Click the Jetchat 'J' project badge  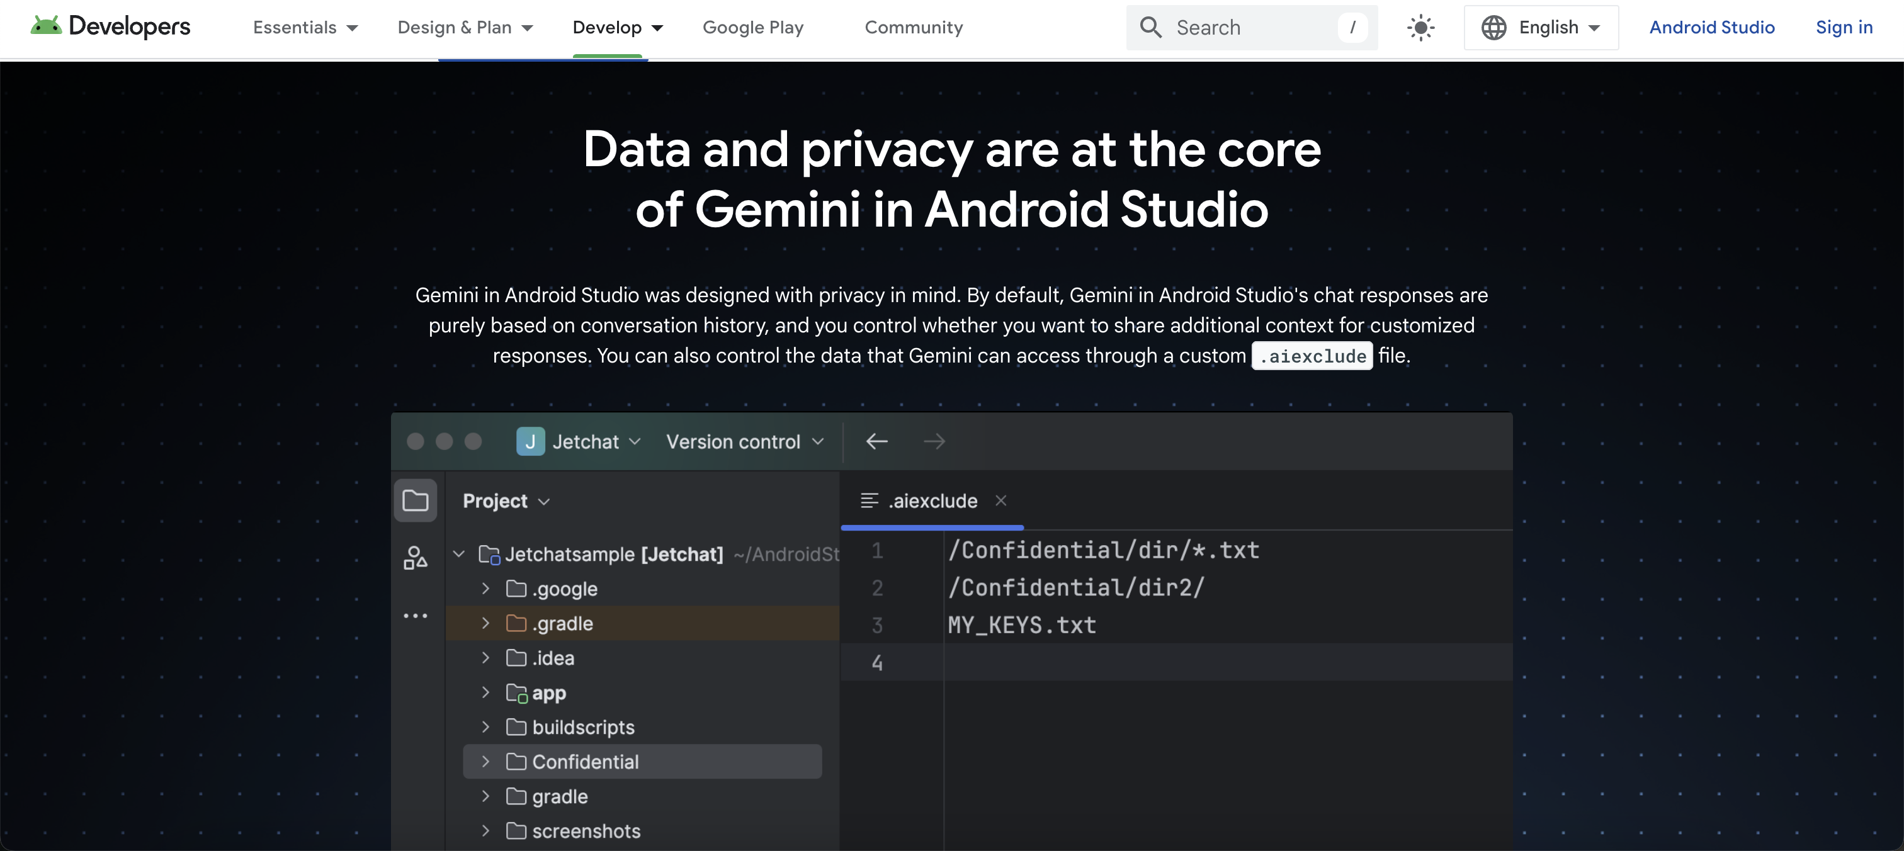tap(530, 442)
